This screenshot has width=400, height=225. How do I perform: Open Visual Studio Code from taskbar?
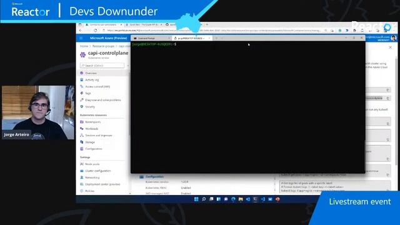click(262, 199)
